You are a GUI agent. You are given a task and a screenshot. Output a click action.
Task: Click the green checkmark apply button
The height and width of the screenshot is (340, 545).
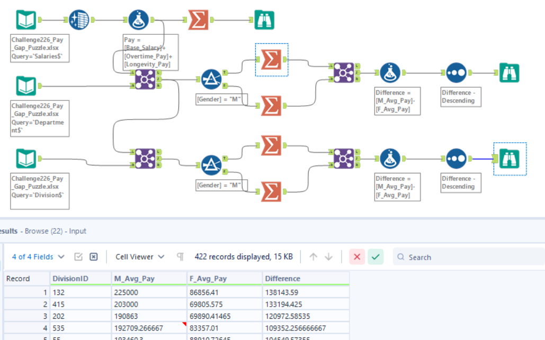tap(376, 257)
